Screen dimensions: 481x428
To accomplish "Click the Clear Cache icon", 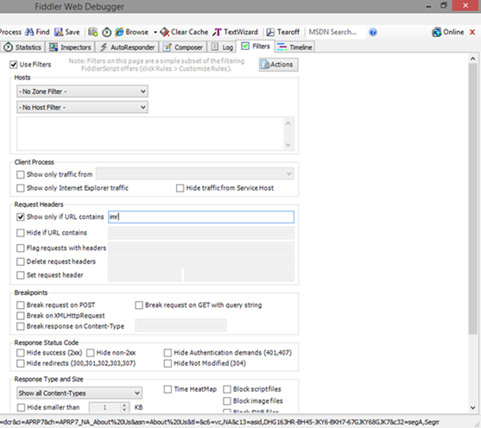I will 165,32.
